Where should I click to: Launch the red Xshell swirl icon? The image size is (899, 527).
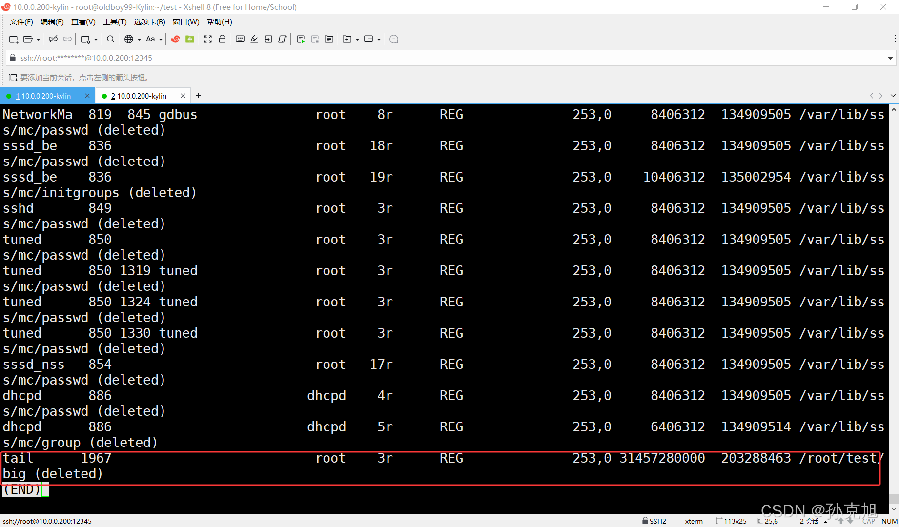click(x=175, y=39)
